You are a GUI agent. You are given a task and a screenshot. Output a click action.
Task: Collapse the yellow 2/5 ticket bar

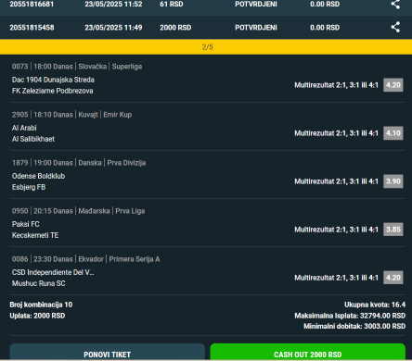pos(206,47)
